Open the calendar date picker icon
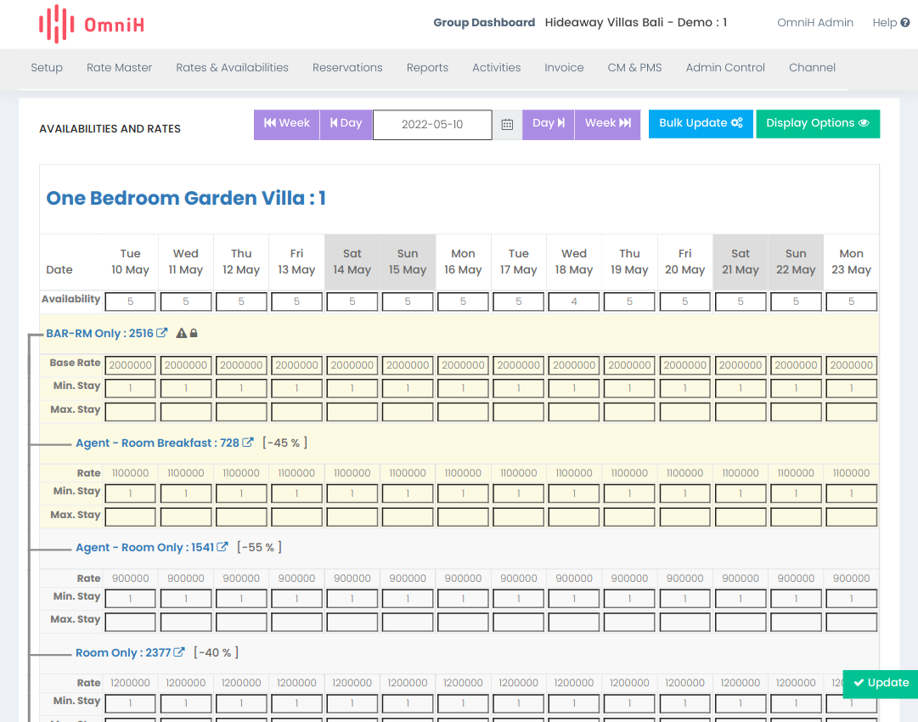The height and width of the screenshot is (722, 918). point(507,124)
